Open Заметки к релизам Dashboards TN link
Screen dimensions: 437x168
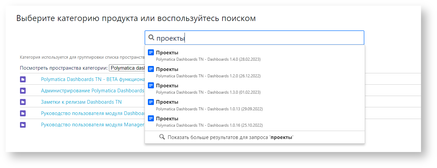81,102
